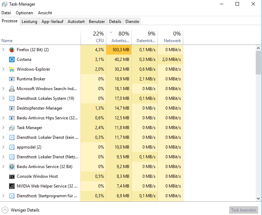
Task: Click the appmodel gear icon
Action: (12, 147)
